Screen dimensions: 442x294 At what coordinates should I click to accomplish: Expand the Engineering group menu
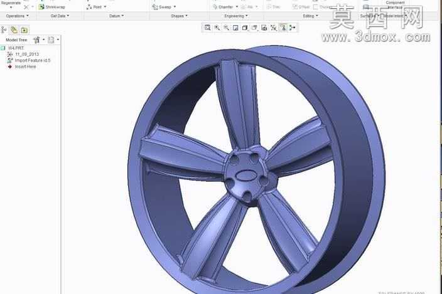click(236, 16)
